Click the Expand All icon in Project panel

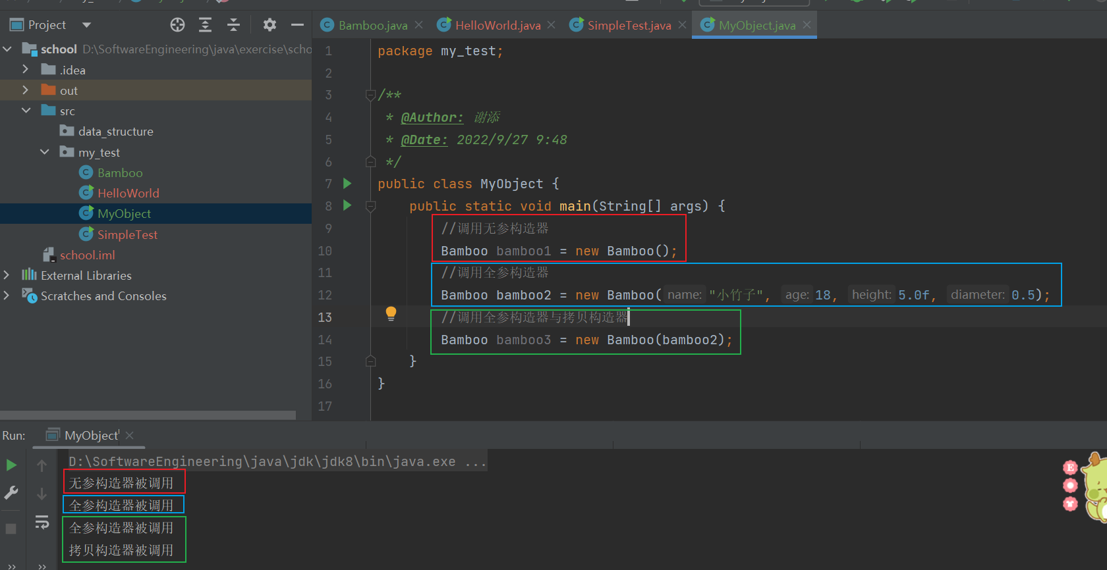pyautogui.click(x=206, y=25)
